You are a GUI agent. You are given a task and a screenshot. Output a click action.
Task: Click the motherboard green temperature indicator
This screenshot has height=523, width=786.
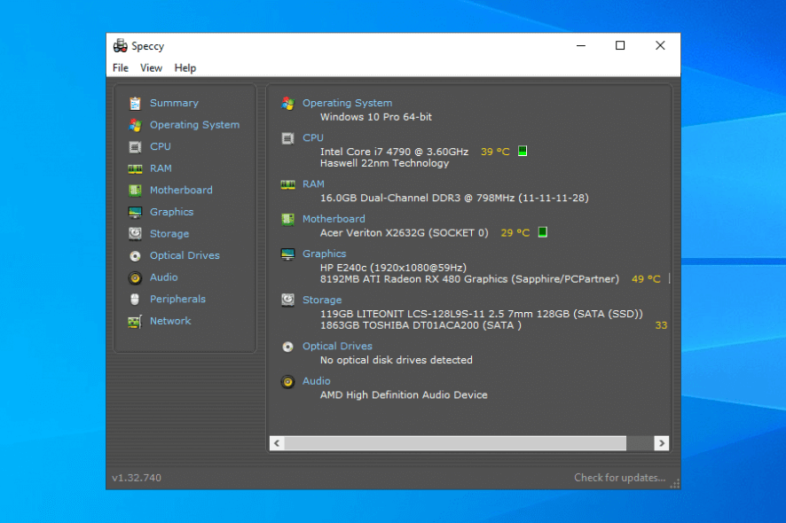click(x=542, y=232)
